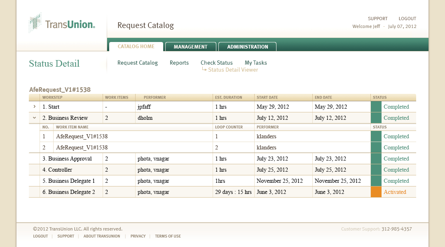Collapse the 2. Business Review row

pyautogui.click(x=34, y=118)
